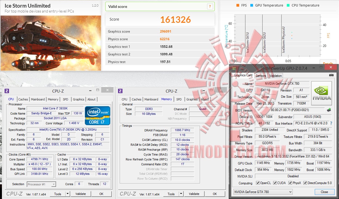This screenshot has width=339, height=199.
Task: Click the GPU name NVIDIA GeForce GTX 780 field
Action: point(282,84)
